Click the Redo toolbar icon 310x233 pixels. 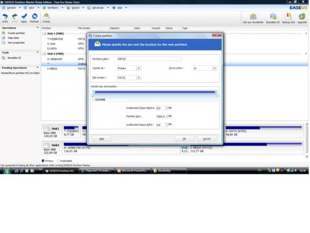[14, 18]
